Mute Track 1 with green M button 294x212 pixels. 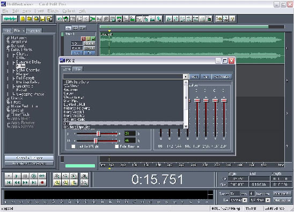[x=93, y=39]
